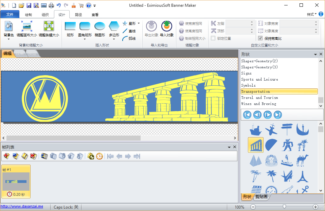Expand the Star shape dropdown
The image size is (325, 211).
[139, 23]
